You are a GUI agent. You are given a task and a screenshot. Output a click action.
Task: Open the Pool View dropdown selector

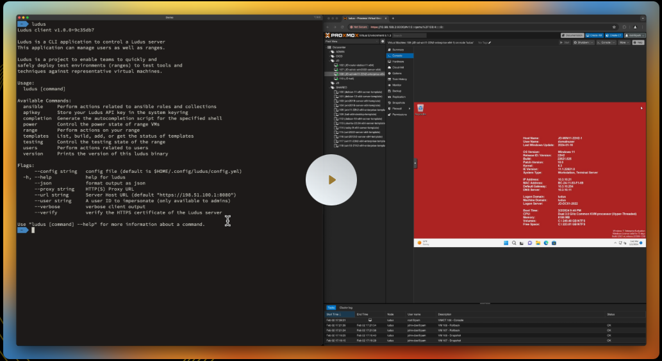[x=352, y=42]
